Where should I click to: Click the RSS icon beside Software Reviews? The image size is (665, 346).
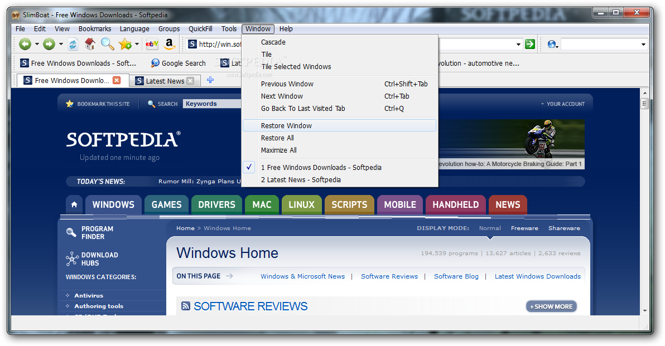click(x=185, y=306)
